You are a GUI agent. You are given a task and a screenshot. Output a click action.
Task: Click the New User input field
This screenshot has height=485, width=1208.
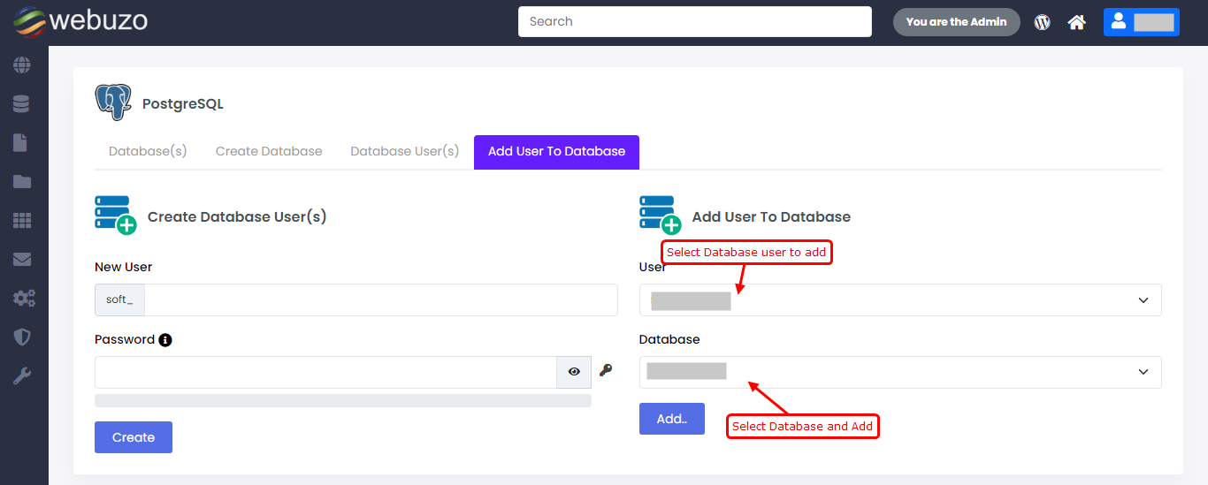(380, 299)
